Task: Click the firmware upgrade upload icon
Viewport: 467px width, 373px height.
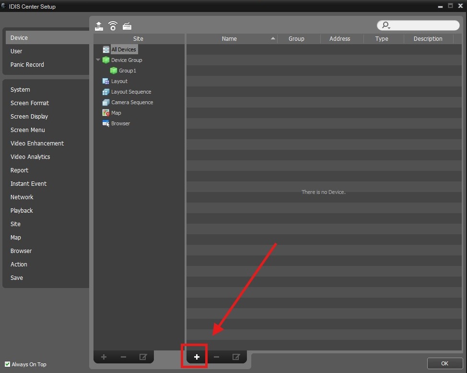Action: click(x=99, y=26)
